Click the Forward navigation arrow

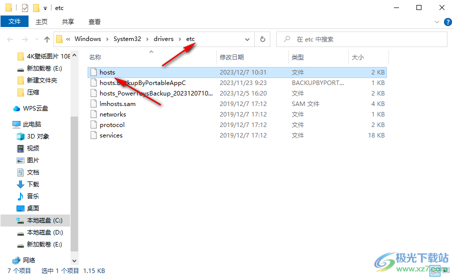(25, 39)
